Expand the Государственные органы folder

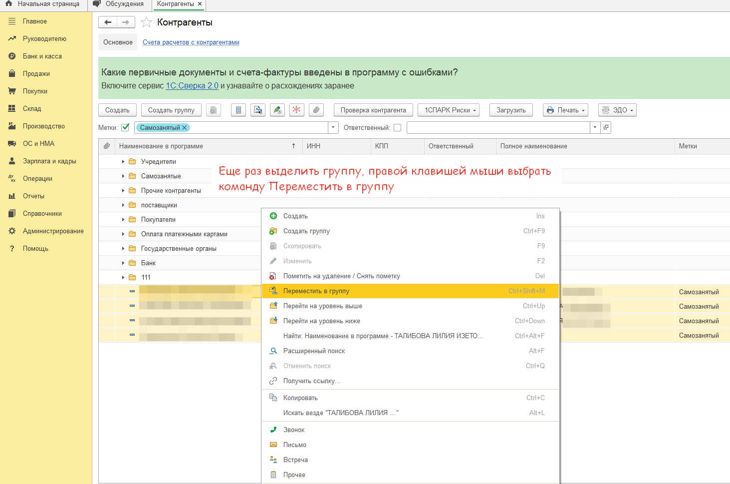coord(123,249)
